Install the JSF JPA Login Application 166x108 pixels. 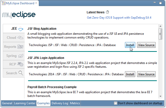coord(130,74)
